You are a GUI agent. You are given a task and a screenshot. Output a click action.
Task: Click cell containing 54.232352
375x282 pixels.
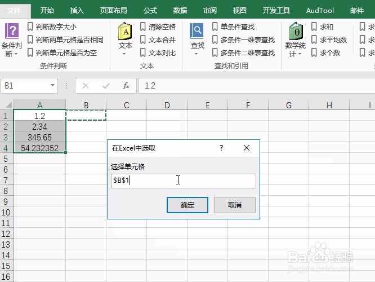pyautogui.click(x=40, y=148)
